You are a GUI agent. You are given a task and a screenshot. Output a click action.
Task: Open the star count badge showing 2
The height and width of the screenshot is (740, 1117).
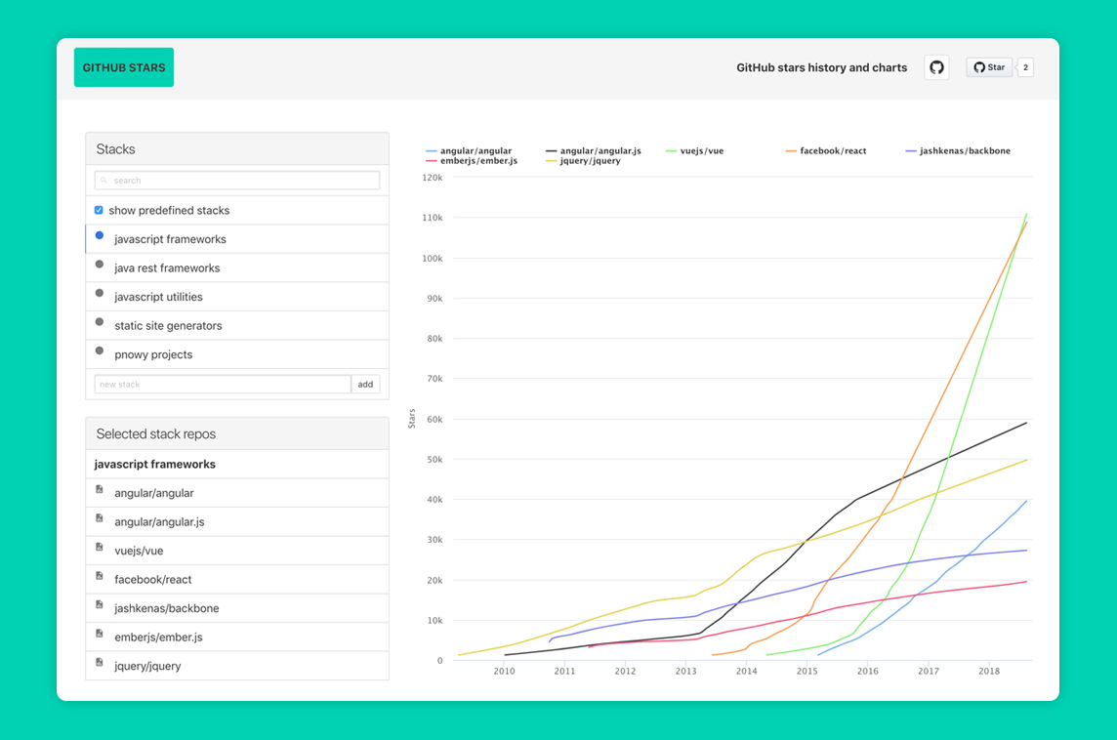click(1025, 67)
